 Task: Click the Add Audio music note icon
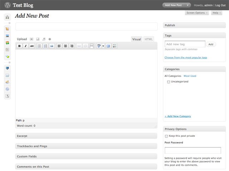click(x=44, y=39)
